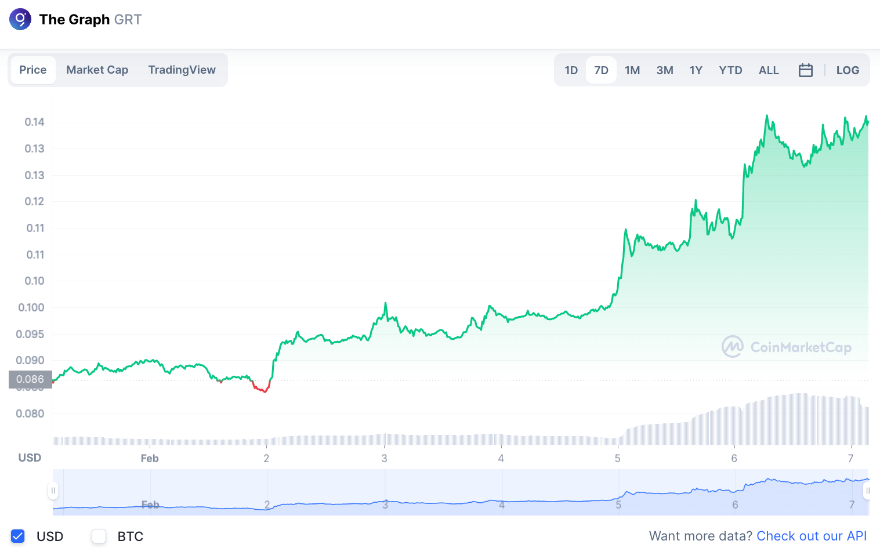Uncheck the USD currency checkbox

[18, 536]
